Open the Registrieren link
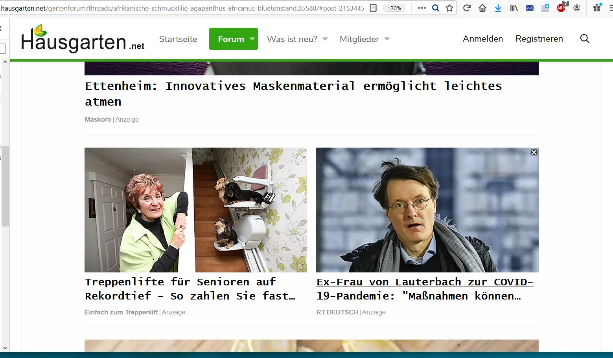 point(539,38)
